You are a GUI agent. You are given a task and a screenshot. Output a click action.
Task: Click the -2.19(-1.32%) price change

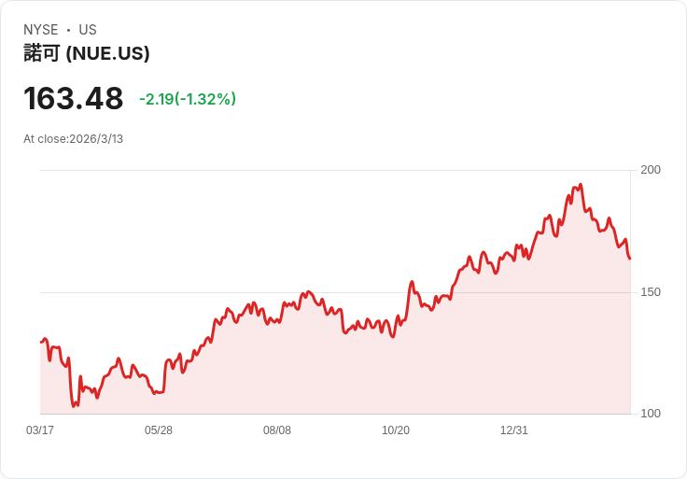point(188,99)
